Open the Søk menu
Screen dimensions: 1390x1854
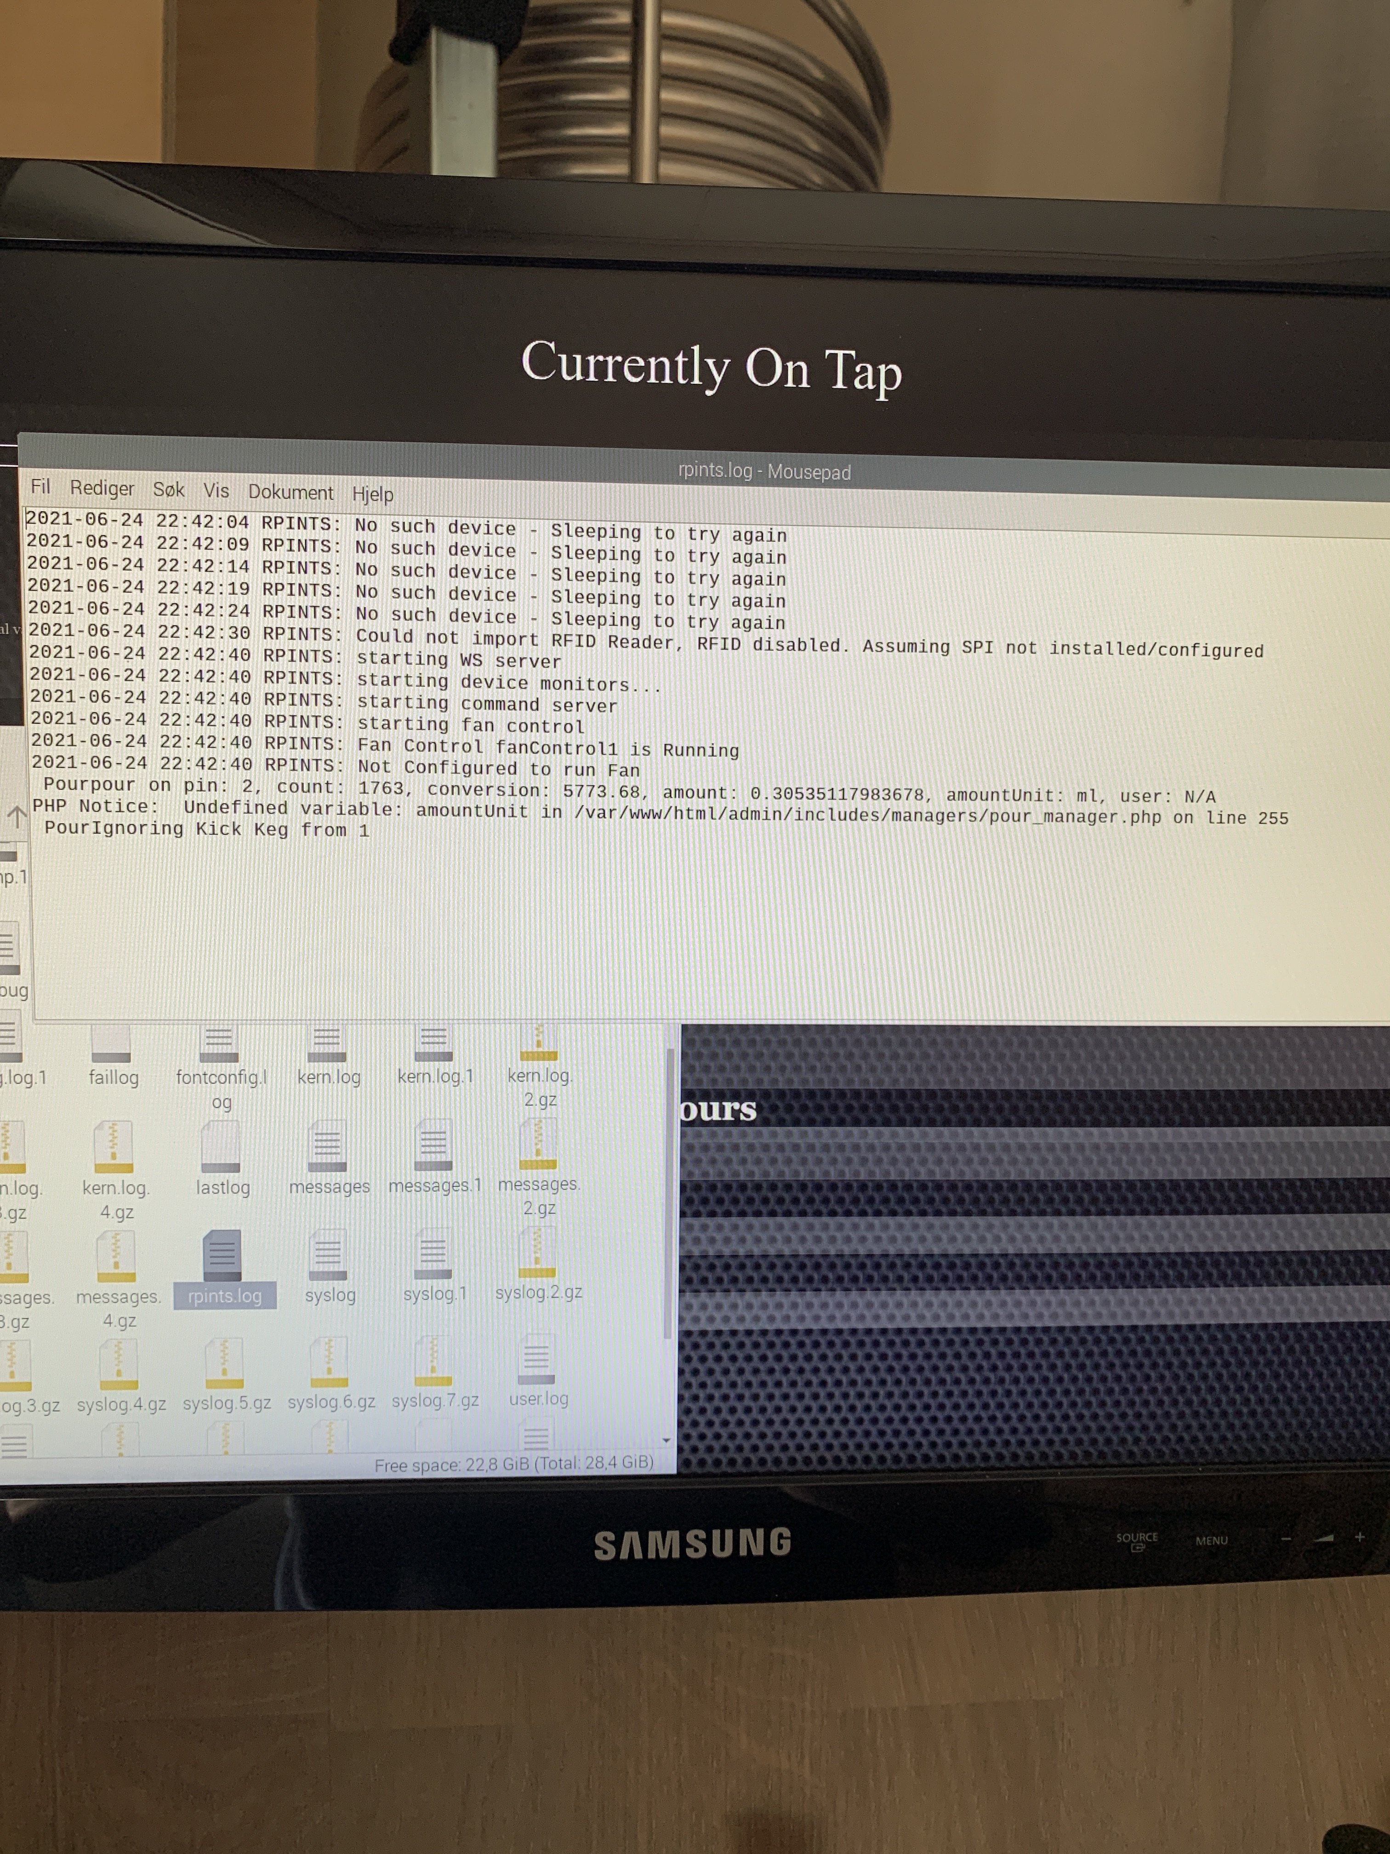point(168,490)
